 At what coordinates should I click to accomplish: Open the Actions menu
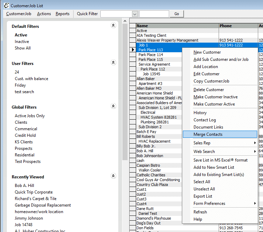click(x=44, y=14)
